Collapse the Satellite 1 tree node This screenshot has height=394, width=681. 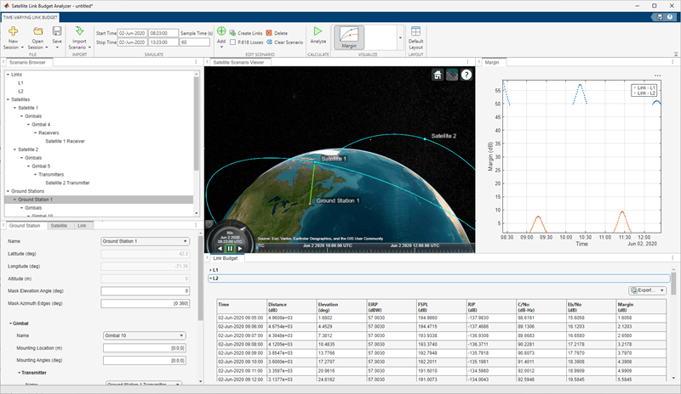click(x=14, y=108)
